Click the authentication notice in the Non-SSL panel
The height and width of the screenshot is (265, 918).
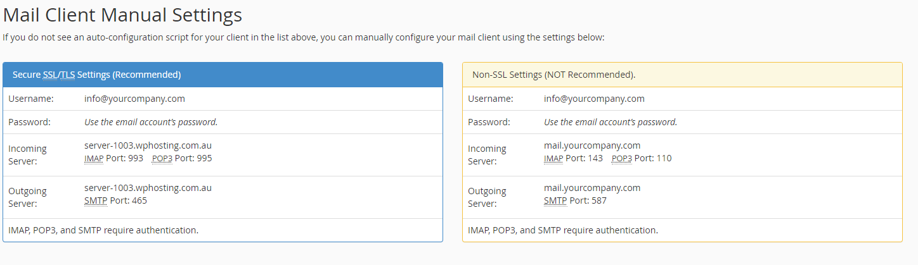point(563,230)
